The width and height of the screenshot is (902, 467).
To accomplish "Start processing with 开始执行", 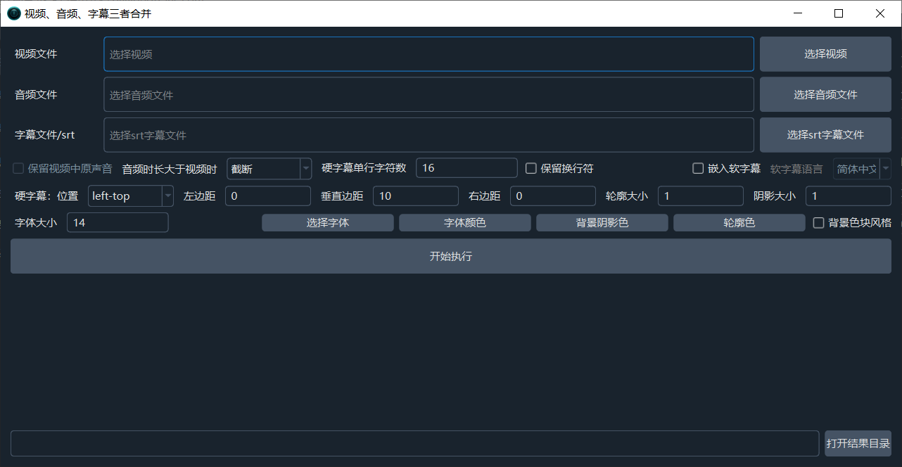I will coord(450,257).
